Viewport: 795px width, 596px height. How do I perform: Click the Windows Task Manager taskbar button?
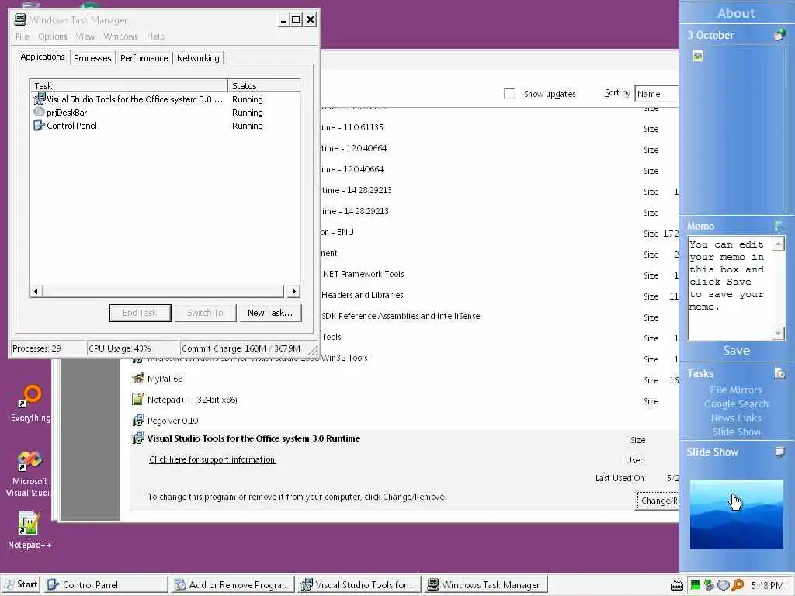click(x=486, y=585)
